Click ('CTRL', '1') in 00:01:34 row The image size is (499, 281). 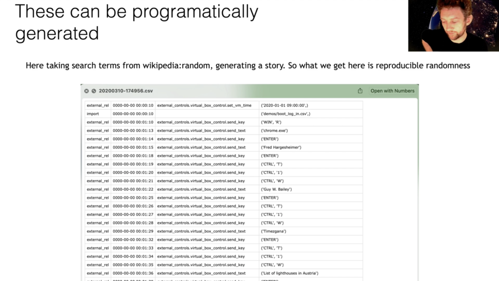[271, 257]
